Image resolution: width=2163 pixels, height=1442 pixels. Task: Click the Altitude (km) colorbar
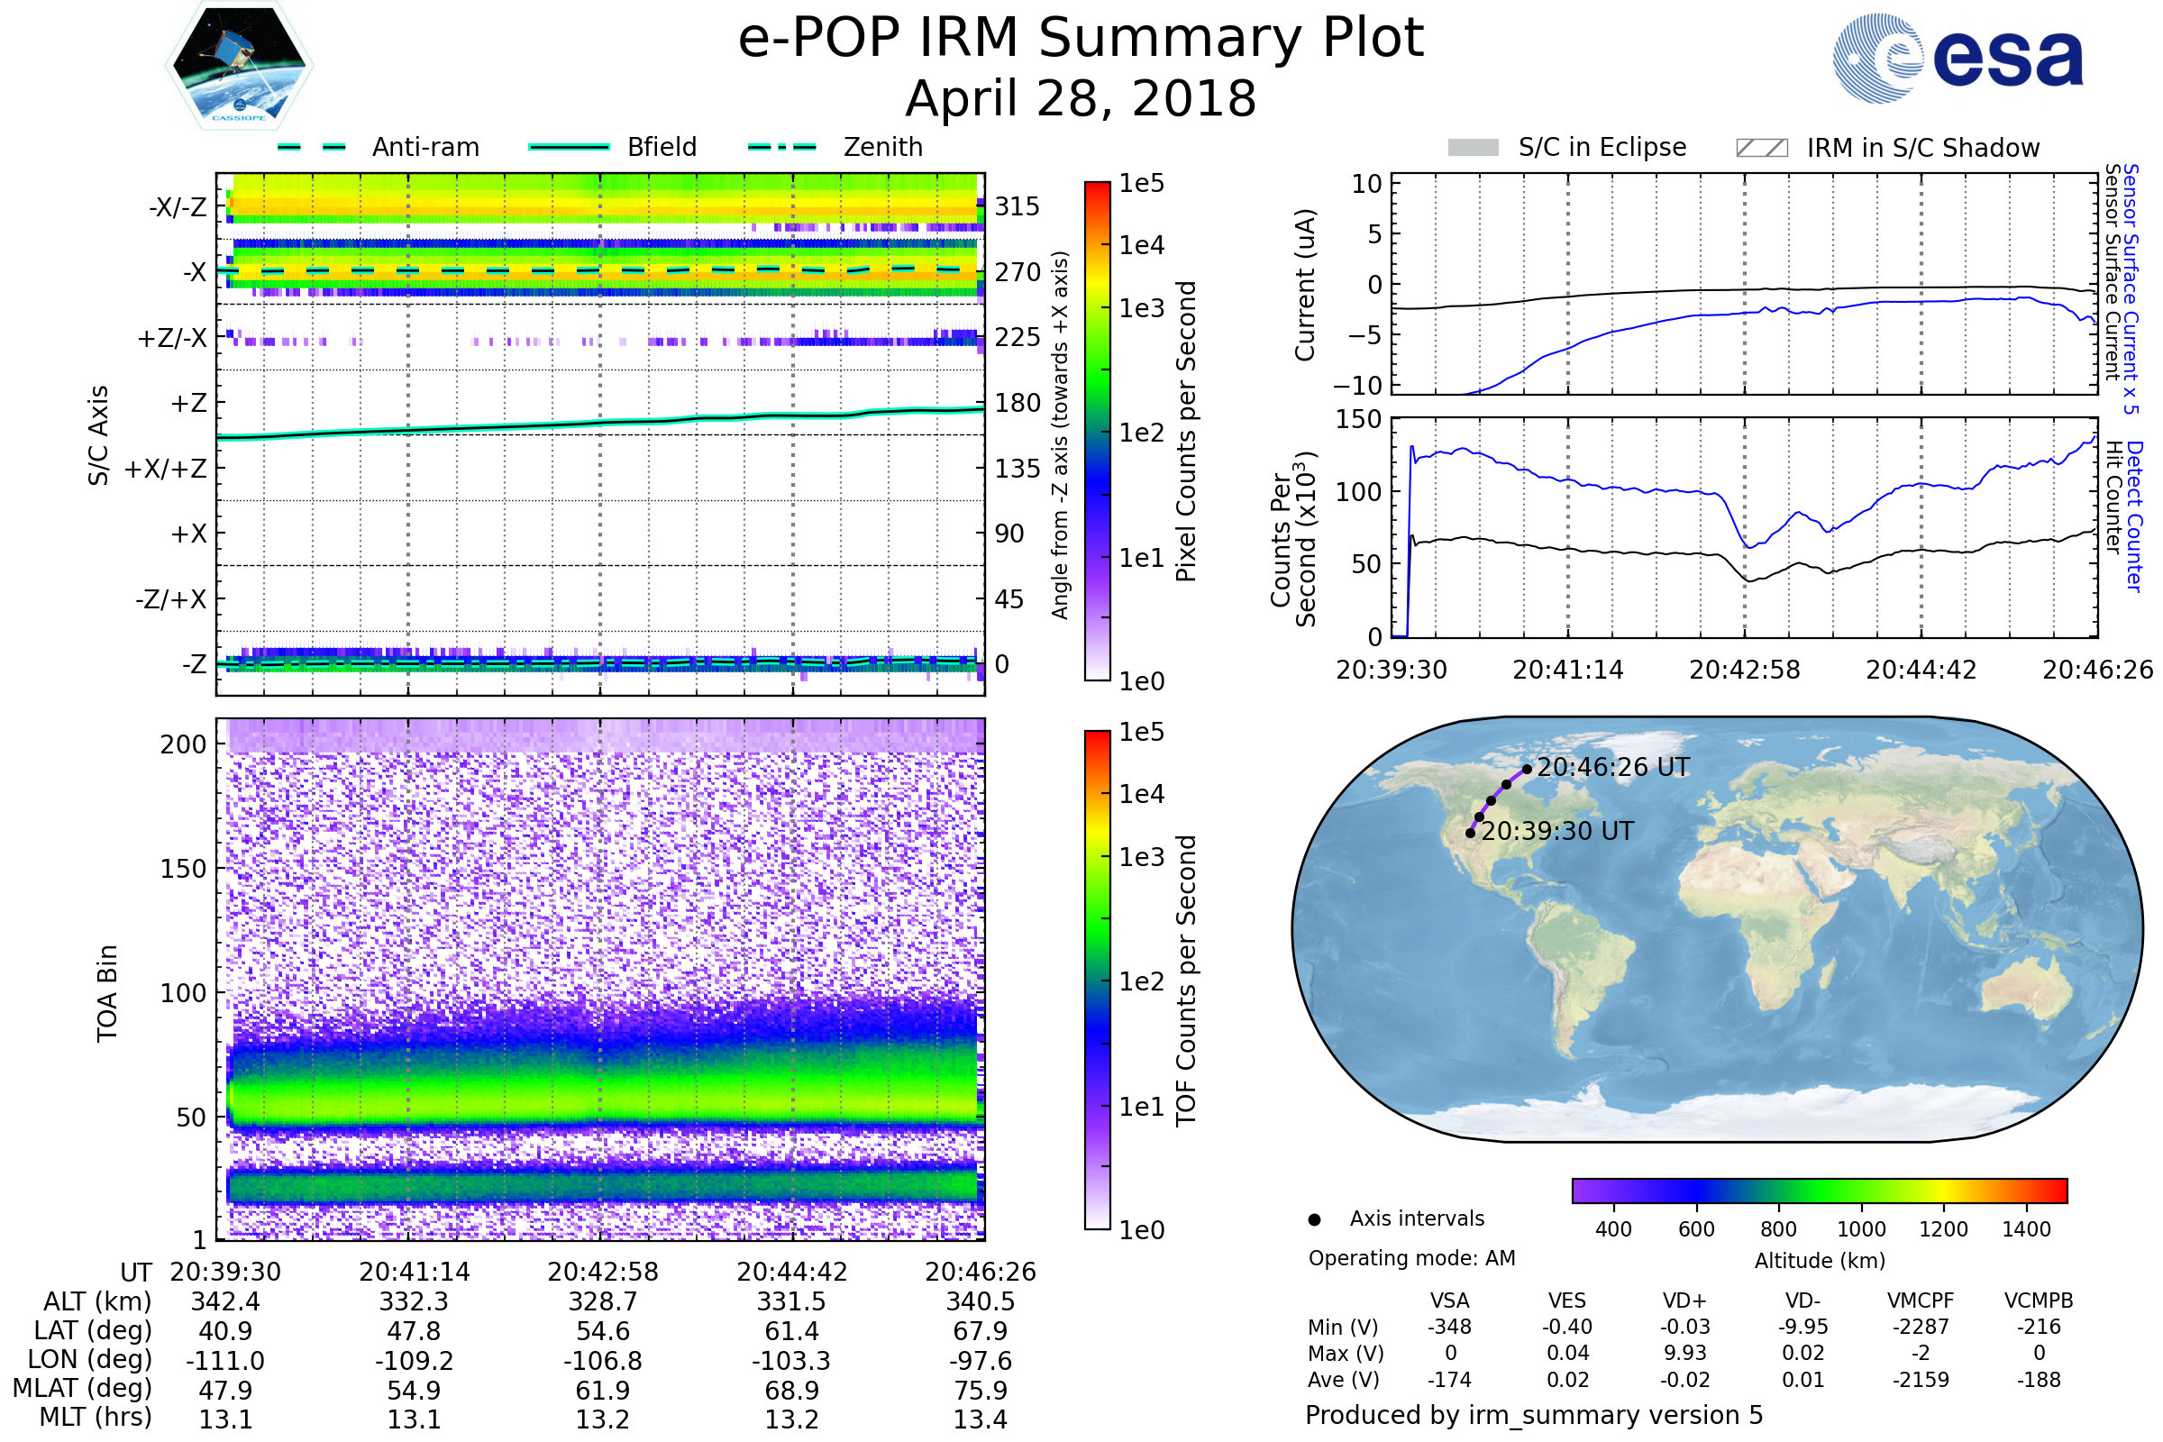click(1819, 1190)
